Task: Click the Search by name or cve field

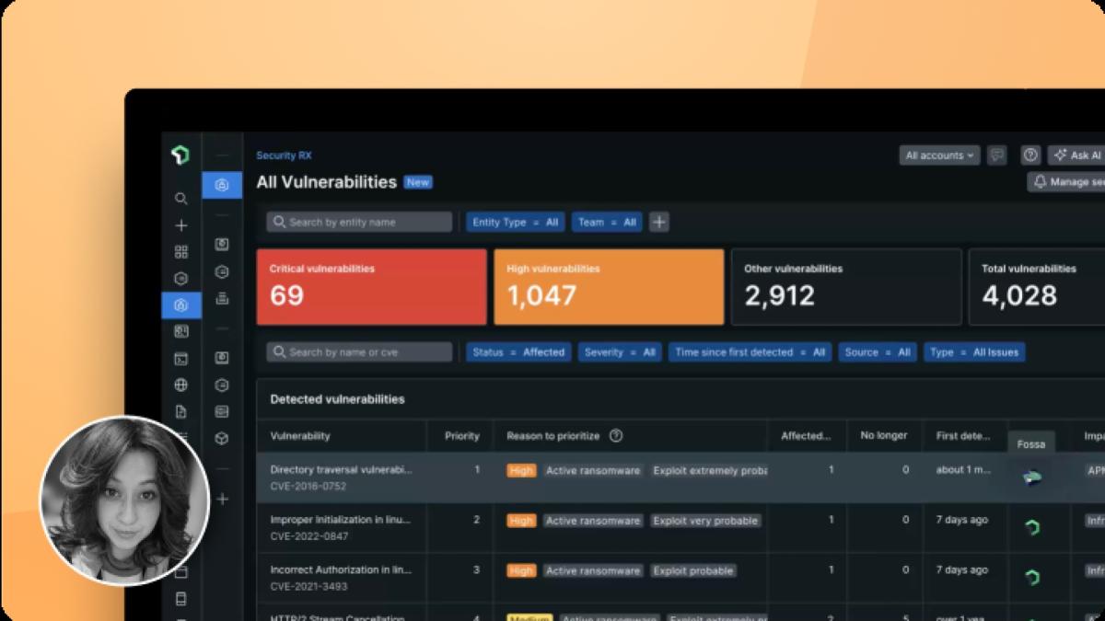Action: coord(359,352)
